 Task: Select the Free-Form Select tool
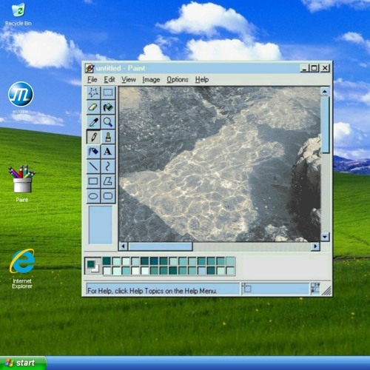point(93,92)
